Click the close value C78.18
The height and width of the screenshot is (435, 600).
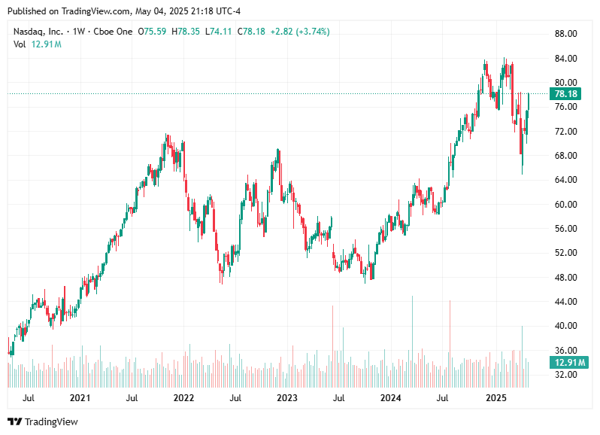click(251, 32)
